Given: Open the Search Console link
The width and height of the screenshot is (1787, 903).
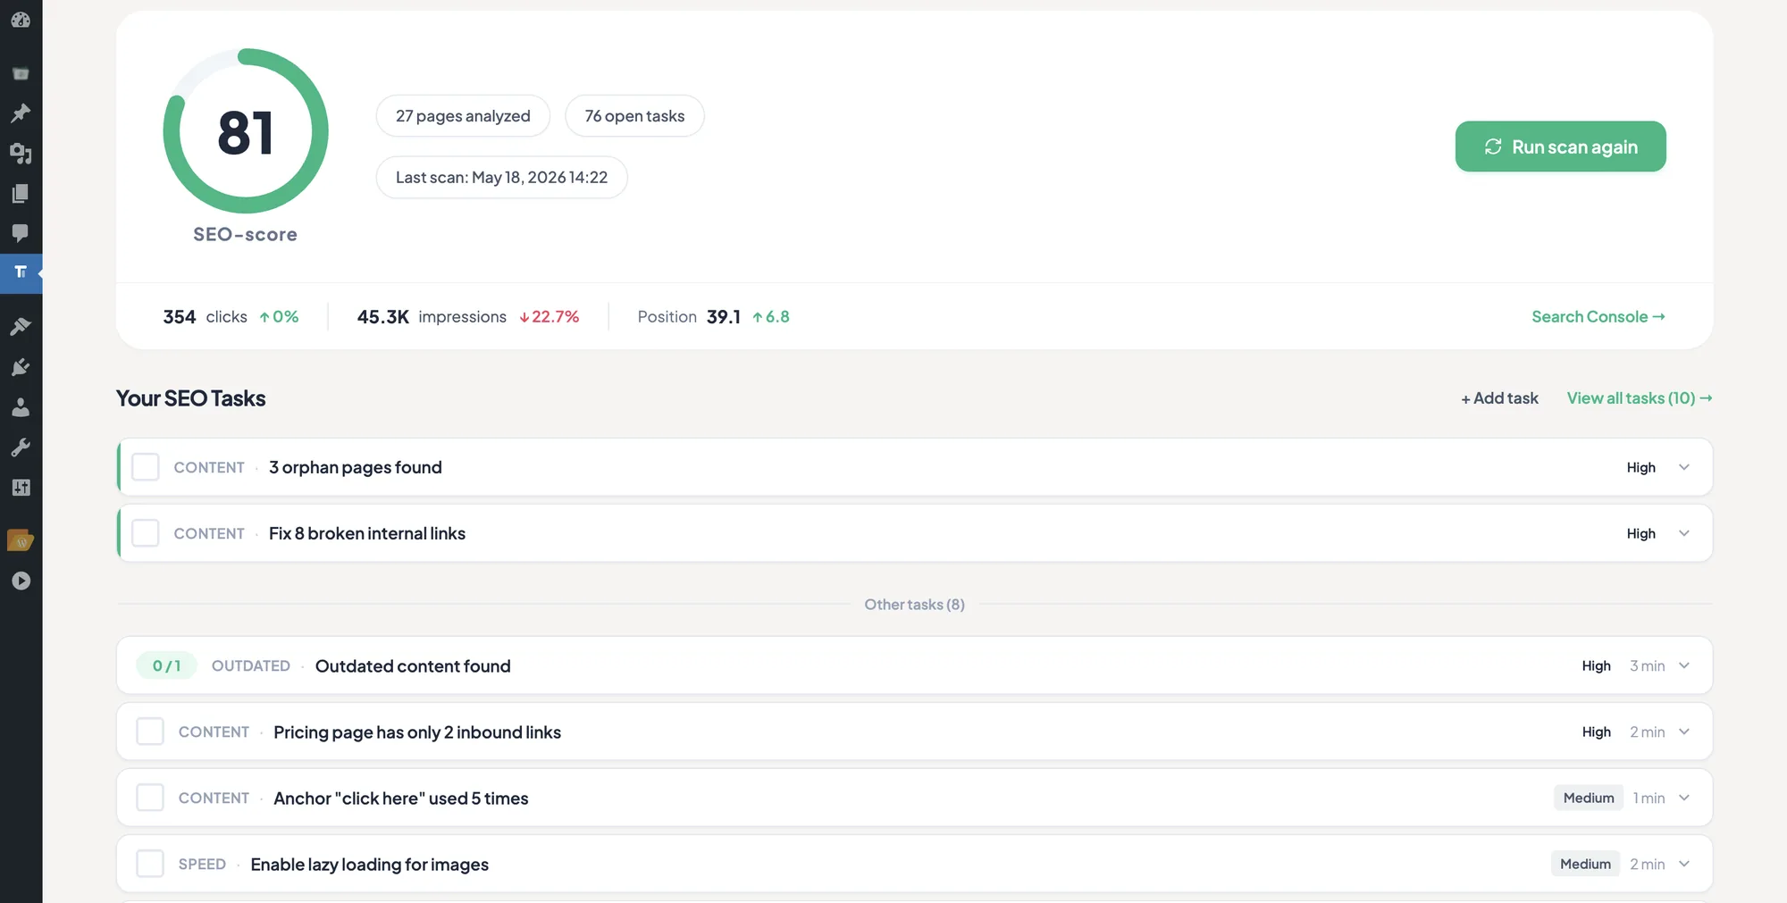Looking at the screenshot, I should [x=1598, y=317].
